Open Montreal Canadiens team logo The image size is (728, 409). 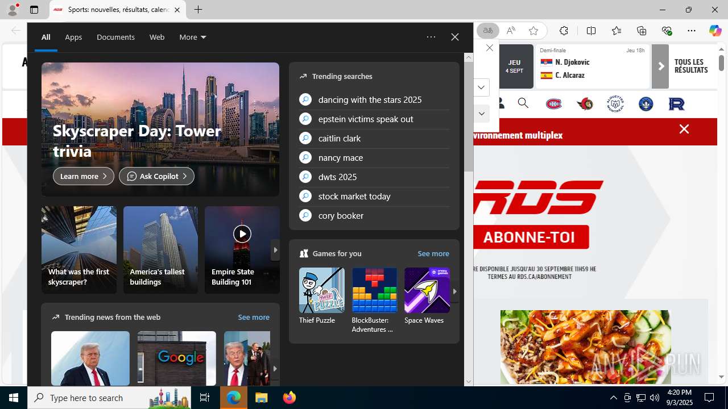553,104
